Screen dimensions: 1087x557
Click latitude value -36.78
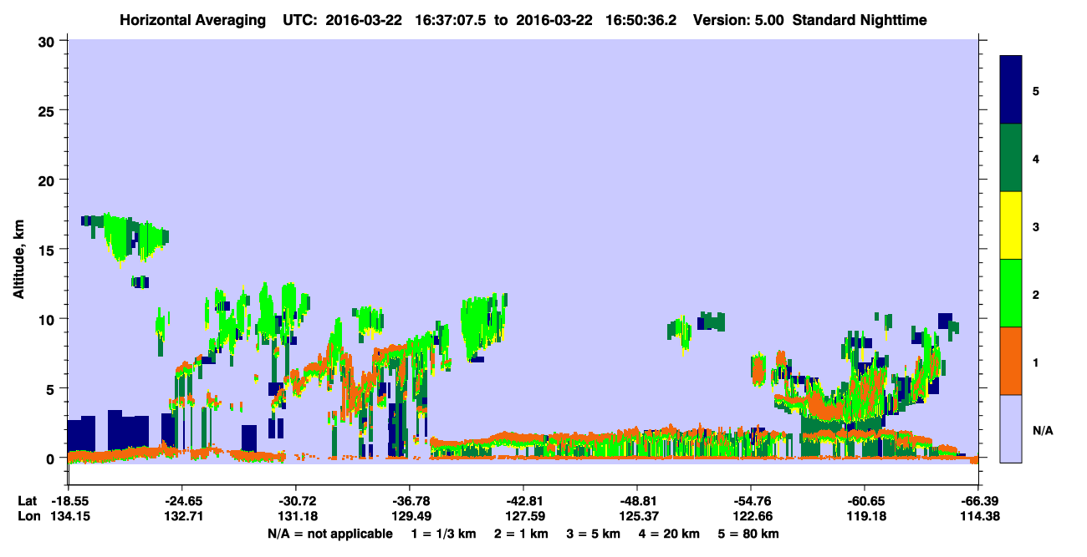pos(410,500)
